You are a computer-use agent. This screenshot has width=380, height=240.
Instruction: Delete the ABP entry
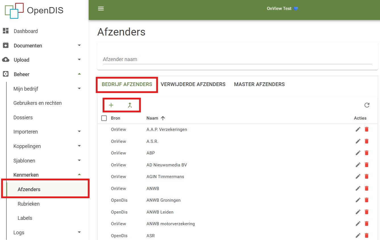[x=367, y=153]
